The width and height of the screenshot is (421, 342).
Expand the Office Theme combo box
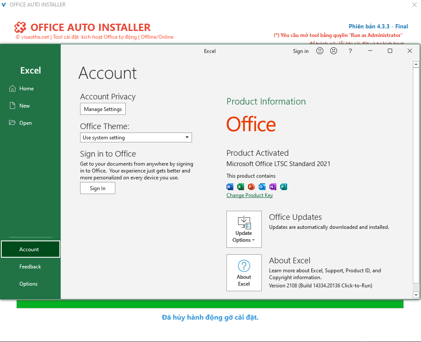136,137
